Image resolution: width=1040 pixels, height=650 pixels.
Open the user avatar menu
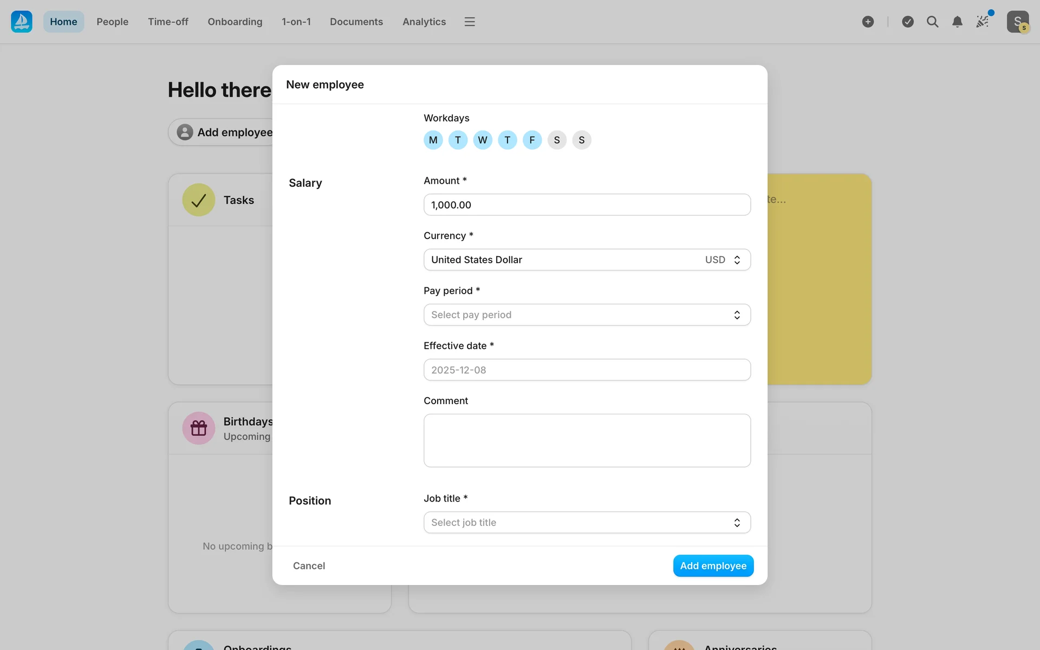(1018, 22)
